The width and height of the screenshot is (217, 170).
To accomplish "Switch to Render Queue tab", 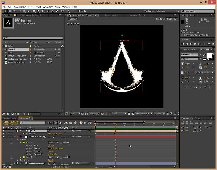I will pos(10,118).
